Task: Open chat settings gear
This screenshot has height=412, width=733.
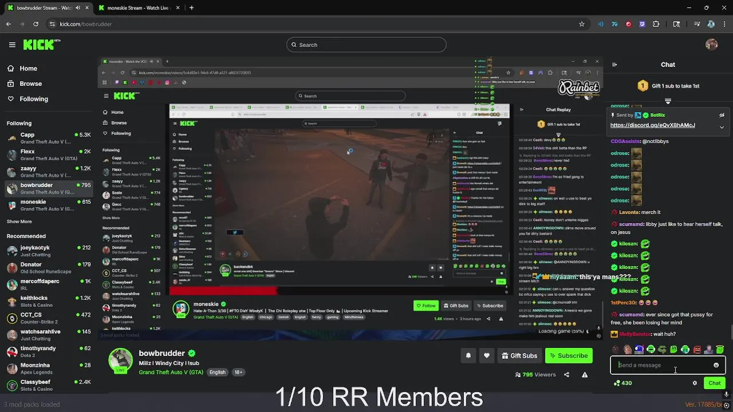Action: (695, 383)
